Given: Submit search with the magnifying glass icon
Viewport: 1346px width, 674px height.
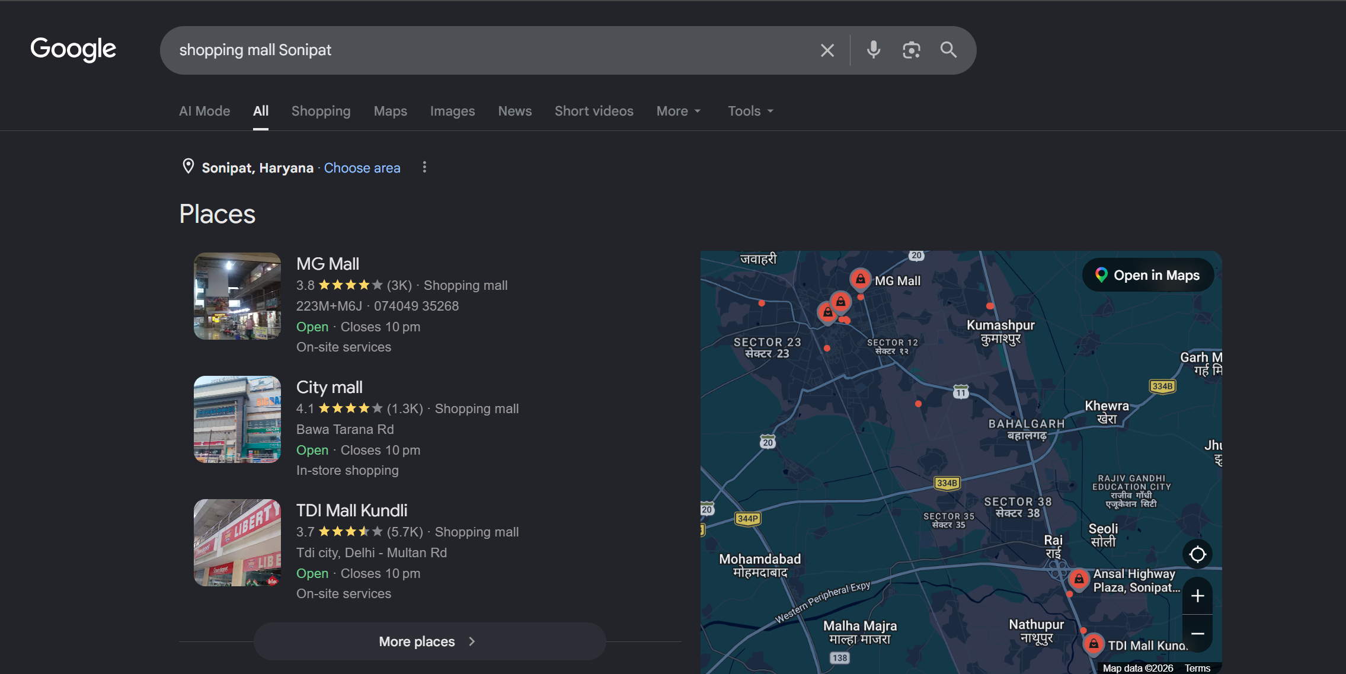Looking at the screenshot, I should click(x=948, y=50).
